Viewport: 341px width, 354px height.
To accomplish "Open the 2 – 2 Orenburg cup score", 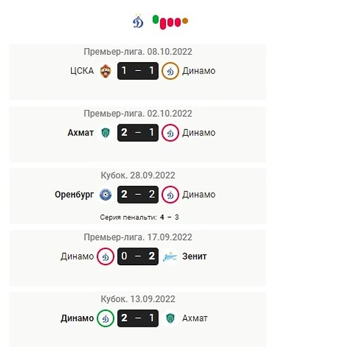I will coord(138,195).
